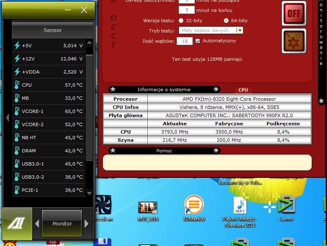Expand the Monitorowanie side panel arrow

point(321,101)
